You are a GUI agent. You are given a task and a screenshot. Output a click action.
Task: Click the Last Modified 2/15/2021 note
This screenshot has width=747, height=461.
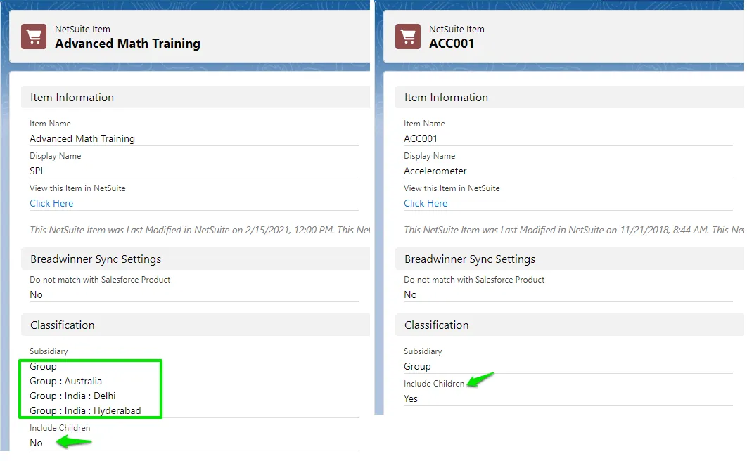(200, 230)
